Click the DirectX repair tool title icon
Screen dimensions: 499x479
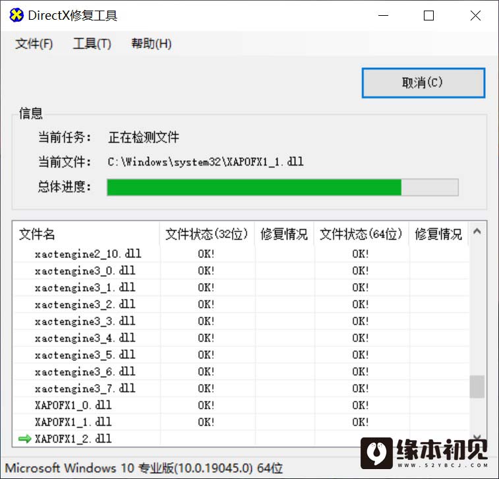point(16,15)
